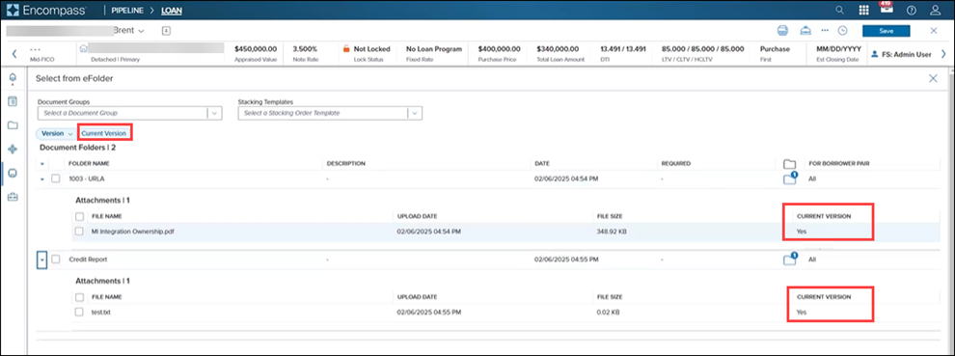
Task: Click the folder badge icon for 1003 - URLA
Action: point(790,178)
